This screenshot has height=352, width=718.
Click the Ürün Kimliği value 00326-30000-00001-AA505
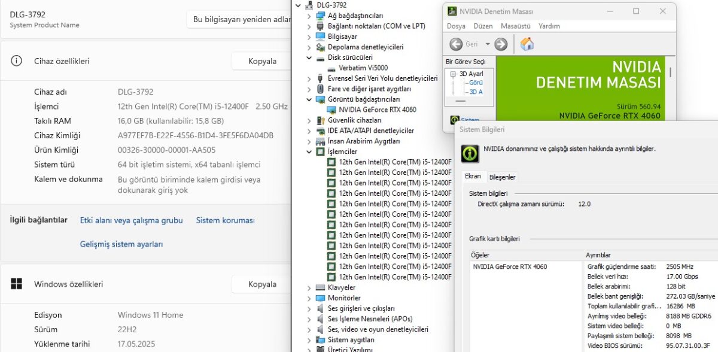coord(167,150)
